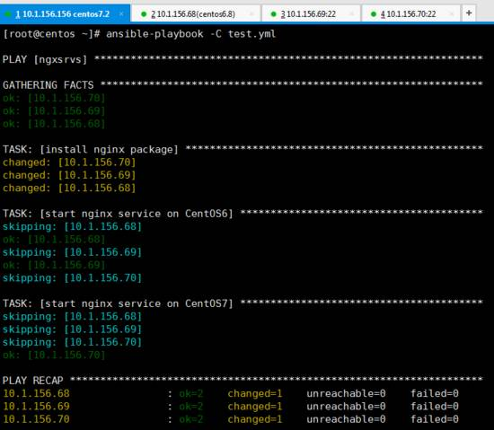Click 'unreachable=0' in 10.1.156.68 recap row
Viewport: 494px width, 430px height.
tap(346, 393)
